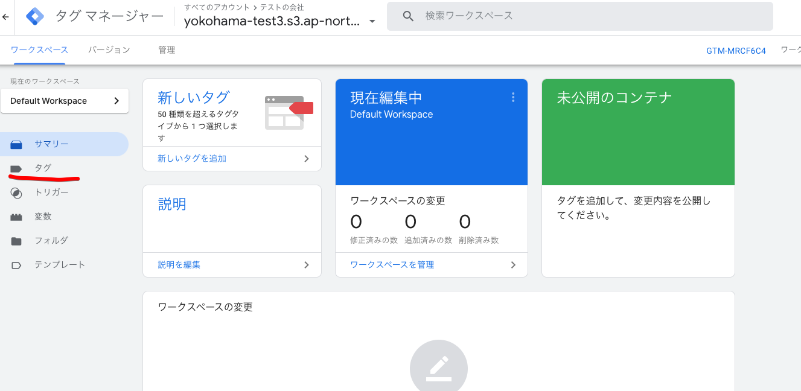This screenshot has height=391, width=801.
Task: Click the GTM-MRCF6C4 container ID
Action: (x=736, y=52)
